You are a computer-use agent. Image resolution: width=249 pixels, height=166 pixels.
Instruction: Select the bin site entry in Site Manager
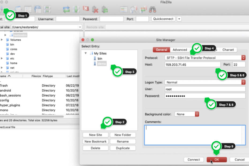(x=100, y=58)
